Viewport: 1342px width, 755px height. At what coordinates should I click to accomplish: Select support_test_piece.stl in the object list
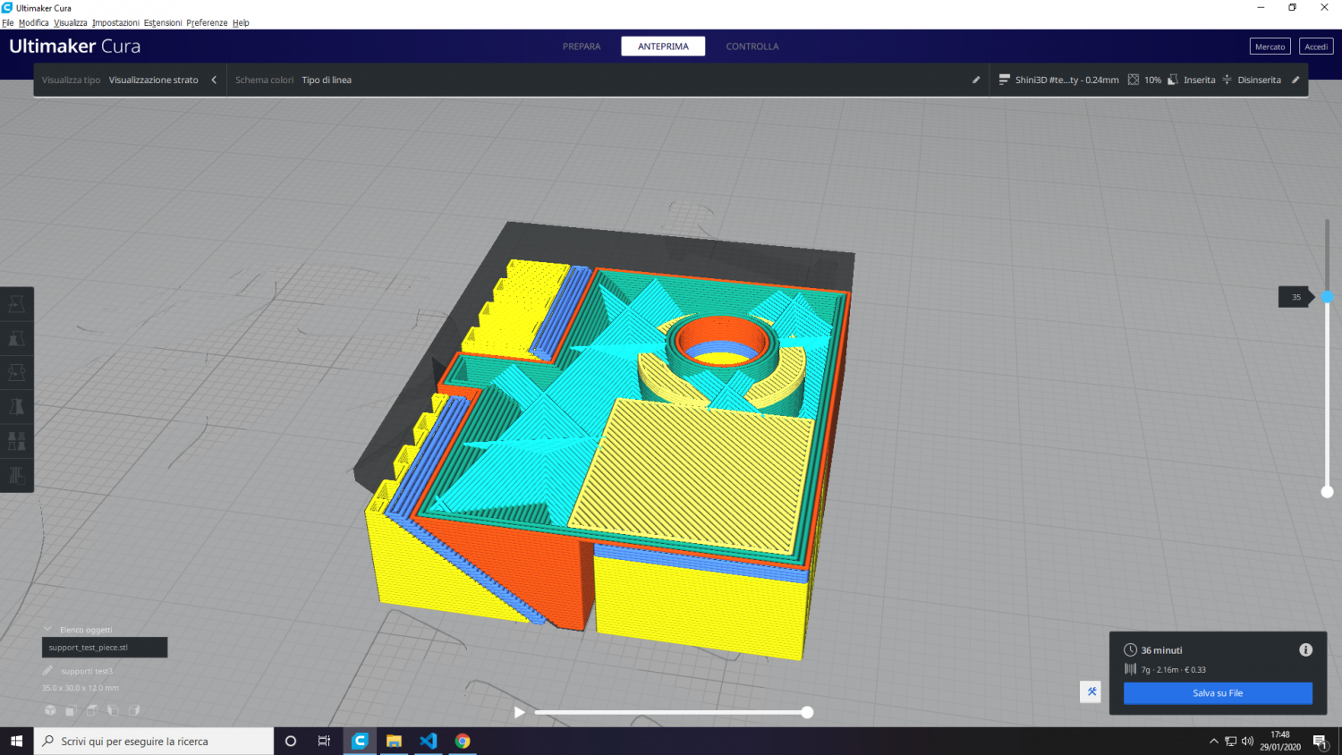pos(104,648)
